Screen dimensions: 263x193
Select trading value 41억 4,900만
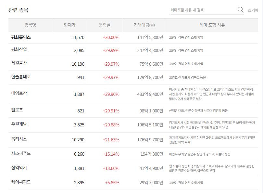click(151, 168)
